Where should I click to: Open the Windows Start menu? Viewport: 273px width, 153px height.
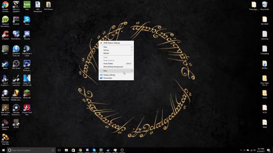click(3, 150)
